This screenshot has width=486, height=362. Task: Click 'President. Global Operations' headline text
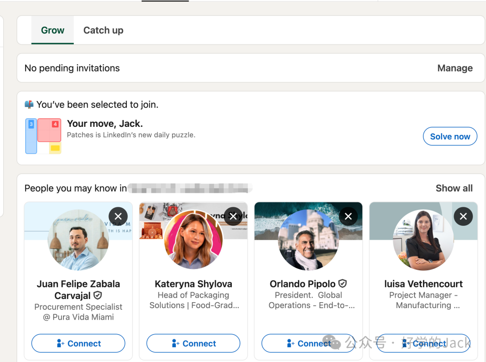[311, 300]
